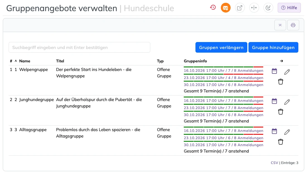Open Alltagsgruppe 30.10.2026 7/8 Anmeldungen link
This screenshot has width=307, height=174.
point(223,145)
